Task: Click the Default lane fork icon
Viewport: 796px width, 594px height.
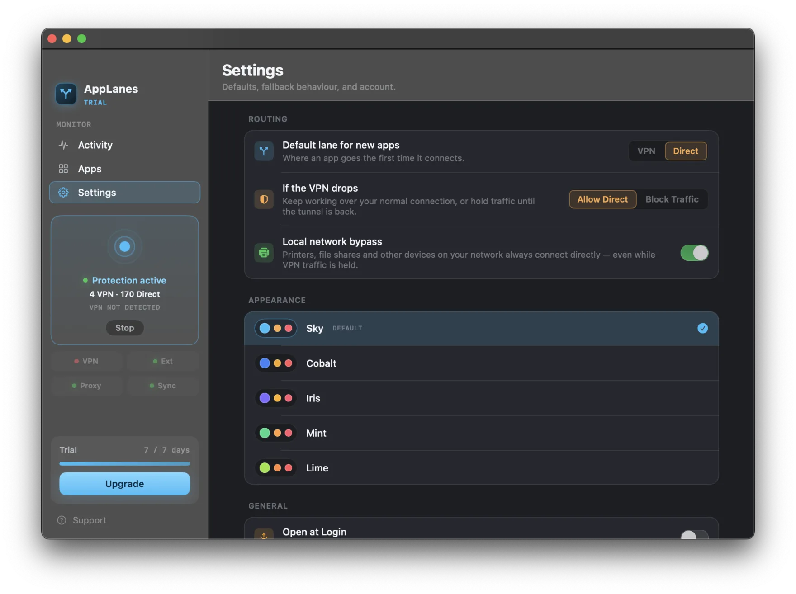Action: pyautogui.click(x=264, y=151)
